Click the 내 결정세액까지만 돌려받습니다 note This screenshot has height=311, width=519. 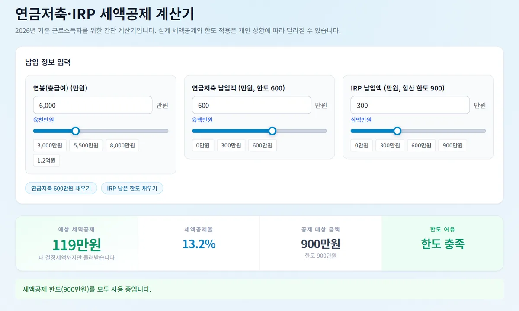pos(77,257)
